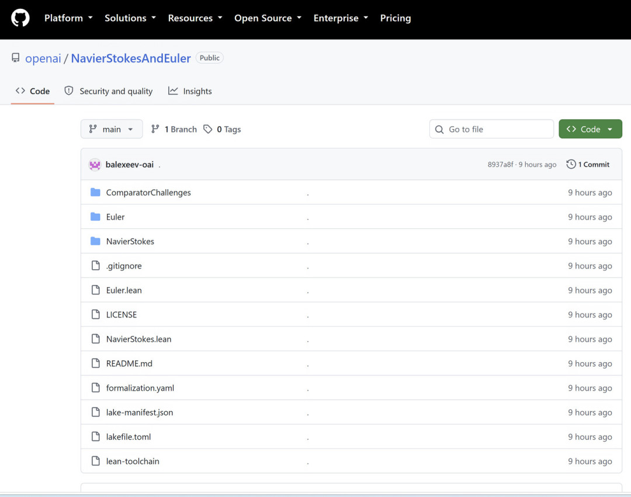Click the NavierStokes folder icon
This screenshot has width=631, height=497.
click(95, 241)
